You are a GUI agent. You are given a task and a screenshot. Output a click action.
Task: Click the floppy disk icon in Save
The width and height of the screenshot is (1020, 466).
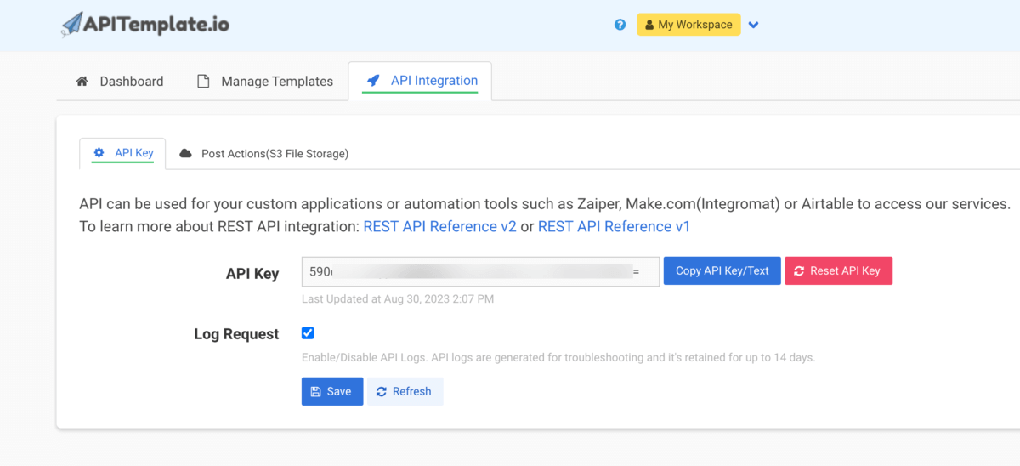pos(315,392)
